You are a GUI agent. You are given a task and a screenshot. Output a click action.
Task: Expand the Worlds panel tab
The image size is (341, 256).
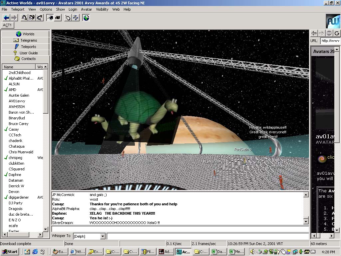pyautogui.click(x=25, y=34)
